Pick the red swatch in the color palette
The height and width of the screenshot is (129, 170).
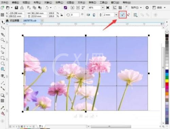coord(167,84)
